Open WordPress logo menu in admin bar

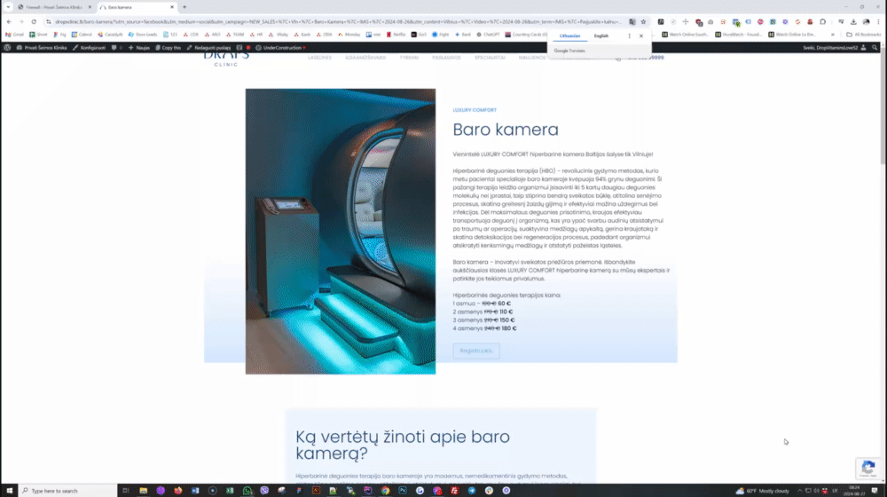[7, 48]
